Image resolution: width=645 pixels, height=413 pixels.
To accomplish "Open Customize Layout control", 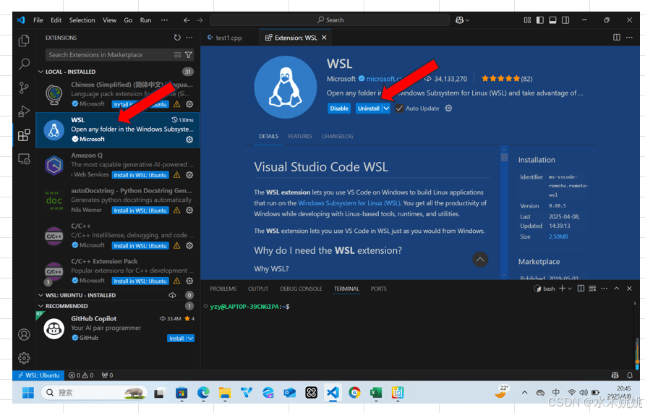I will click(x=527, y=20).
